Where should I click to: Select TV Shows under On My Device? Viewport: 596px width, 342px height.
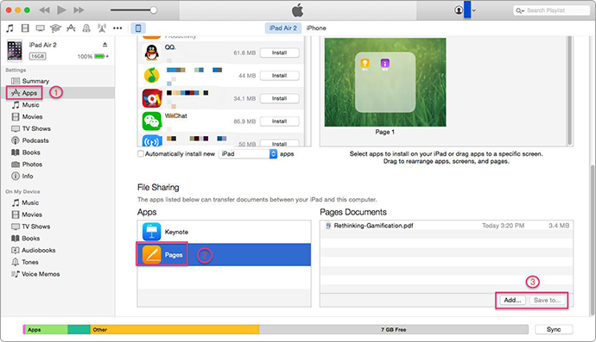[35, 227]
